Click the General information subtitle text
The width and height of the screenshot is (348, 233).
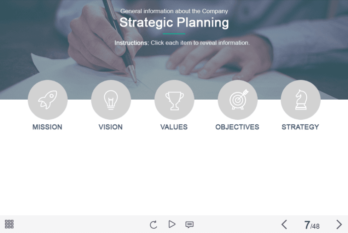[174, 11]
